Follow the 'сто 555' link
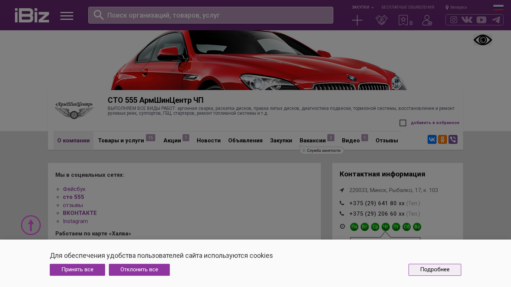Screen dimensions: 511x287 point(73,197)
